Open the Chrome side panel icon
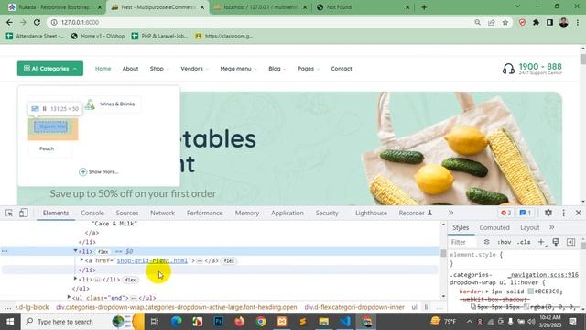586x330 pixels. [549, 22]
